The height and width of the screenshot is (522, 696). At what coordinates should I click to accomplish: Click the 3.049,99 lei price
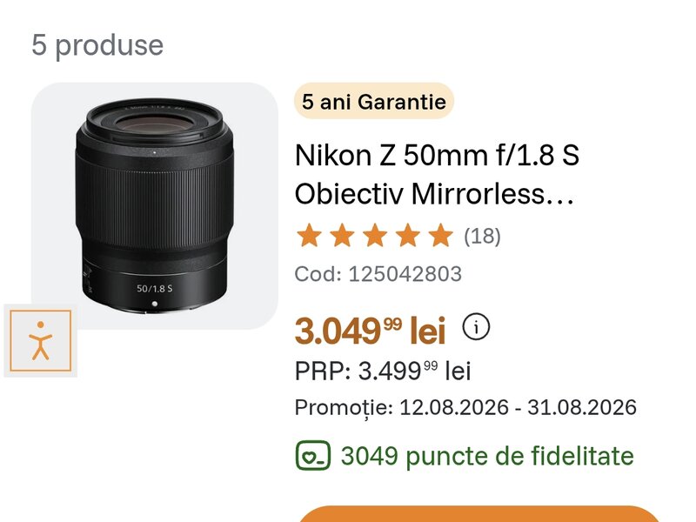(371, 331)
